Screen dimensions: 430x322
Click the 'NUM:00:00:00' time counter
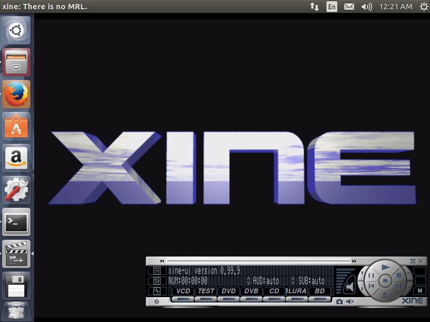point(188,281)
